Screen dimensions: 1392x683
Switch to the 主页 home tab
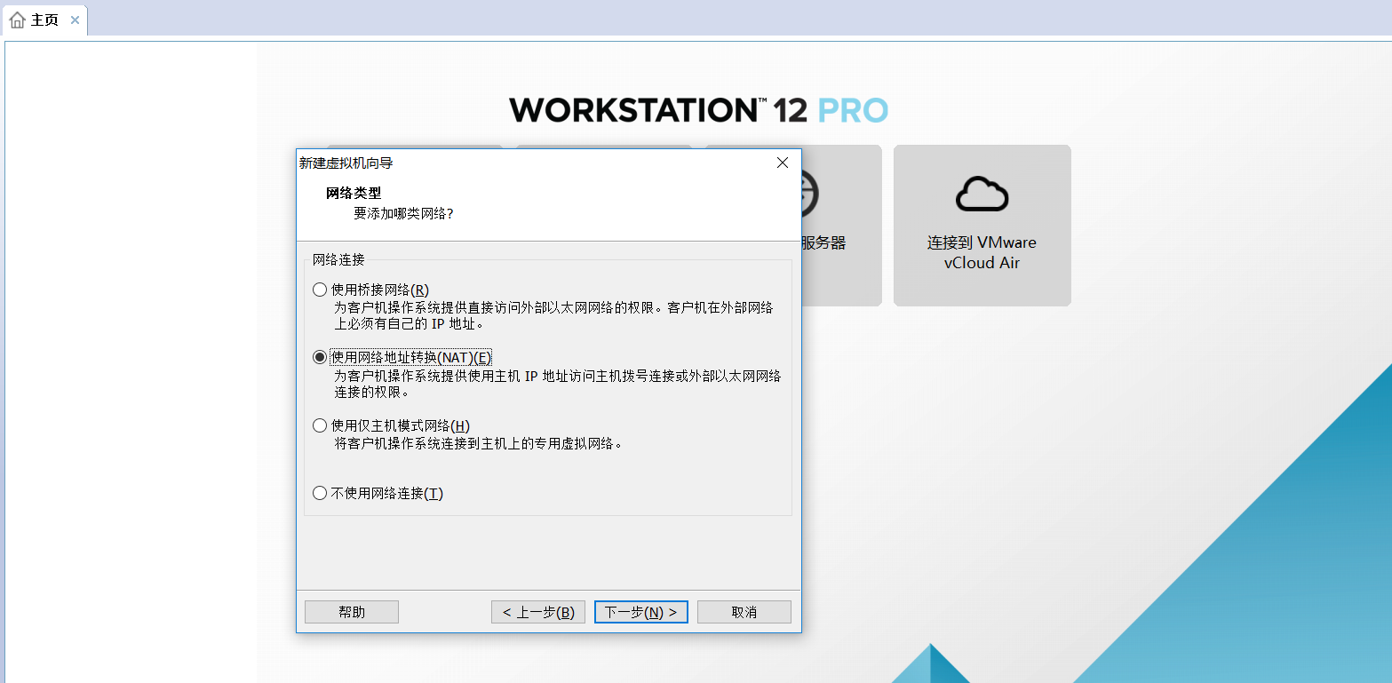tap(44, 20)
